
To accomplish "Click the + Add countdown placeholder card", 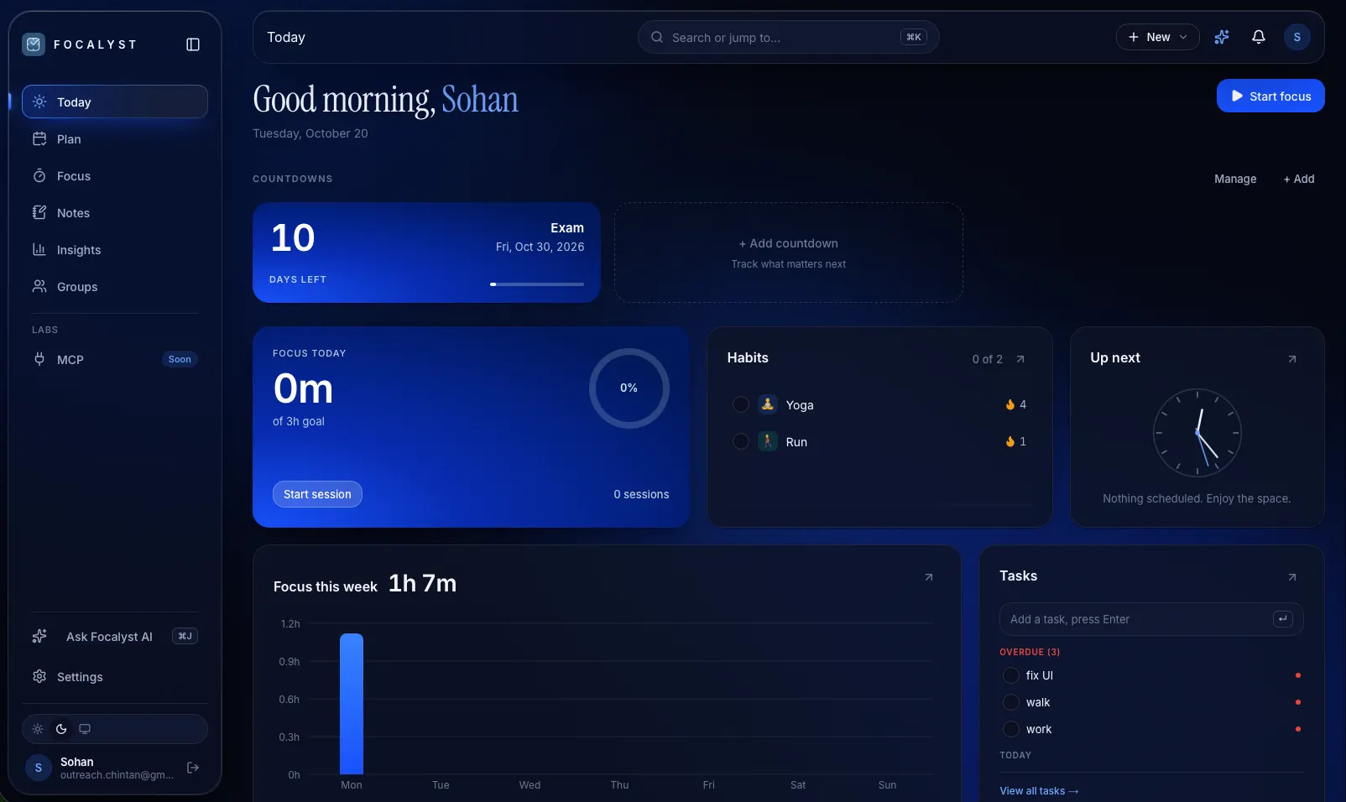I will (x=789, y=253).
